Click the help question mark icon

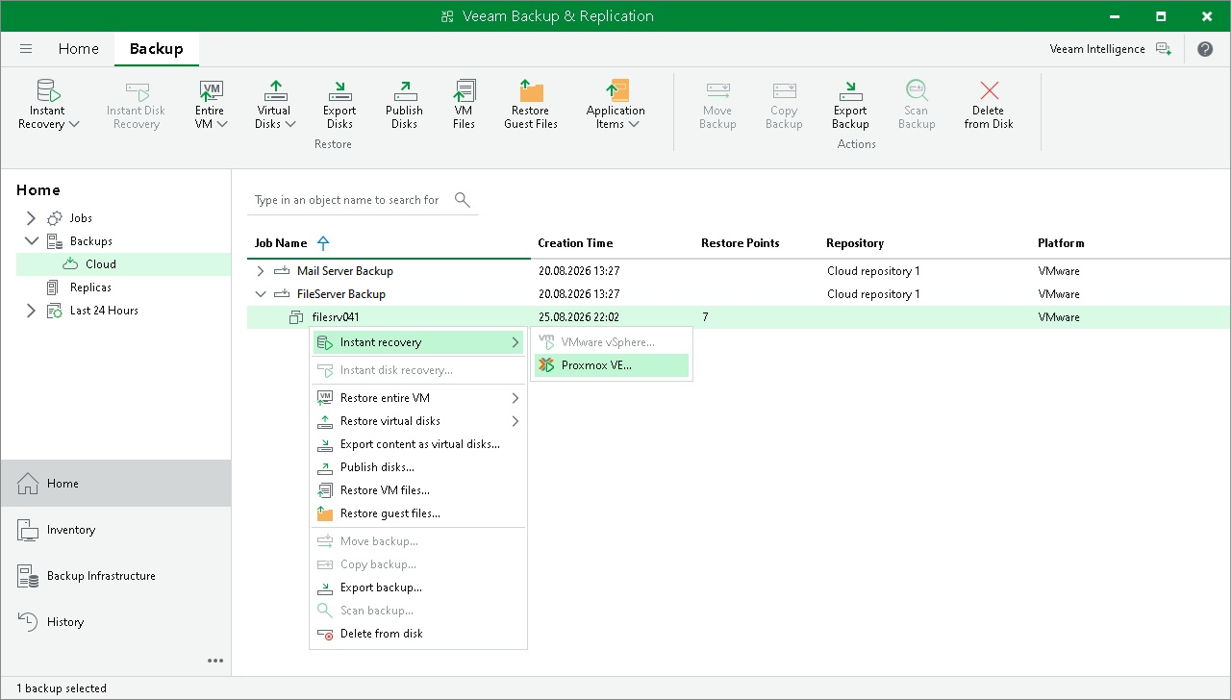point(1205,49)
